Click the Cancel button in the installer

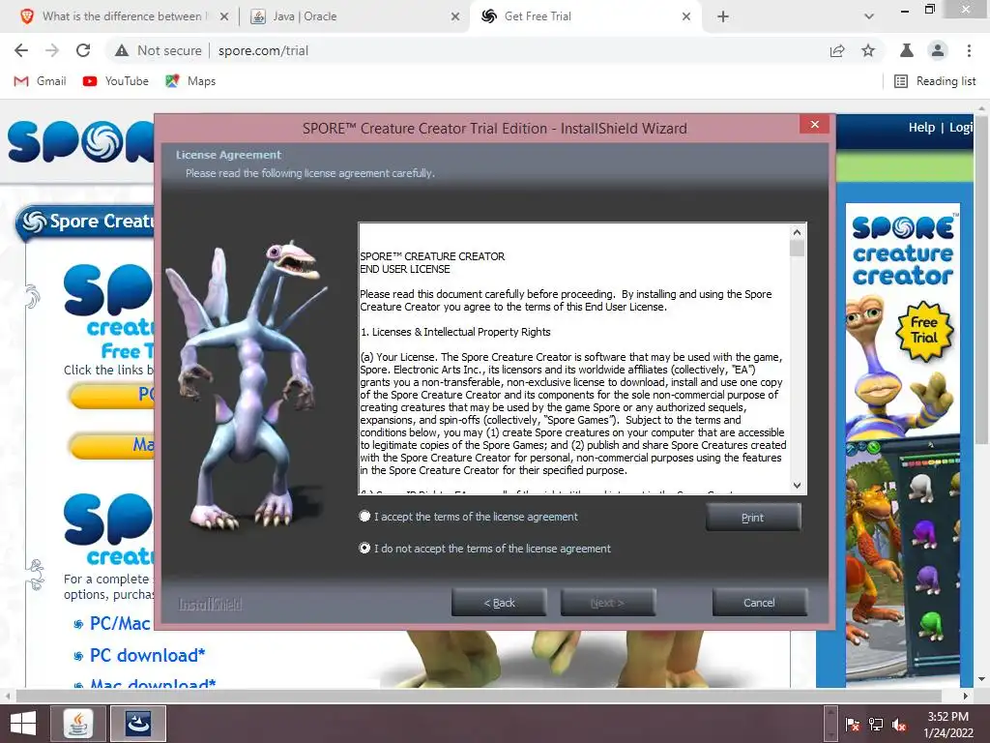tap(759, 603)
